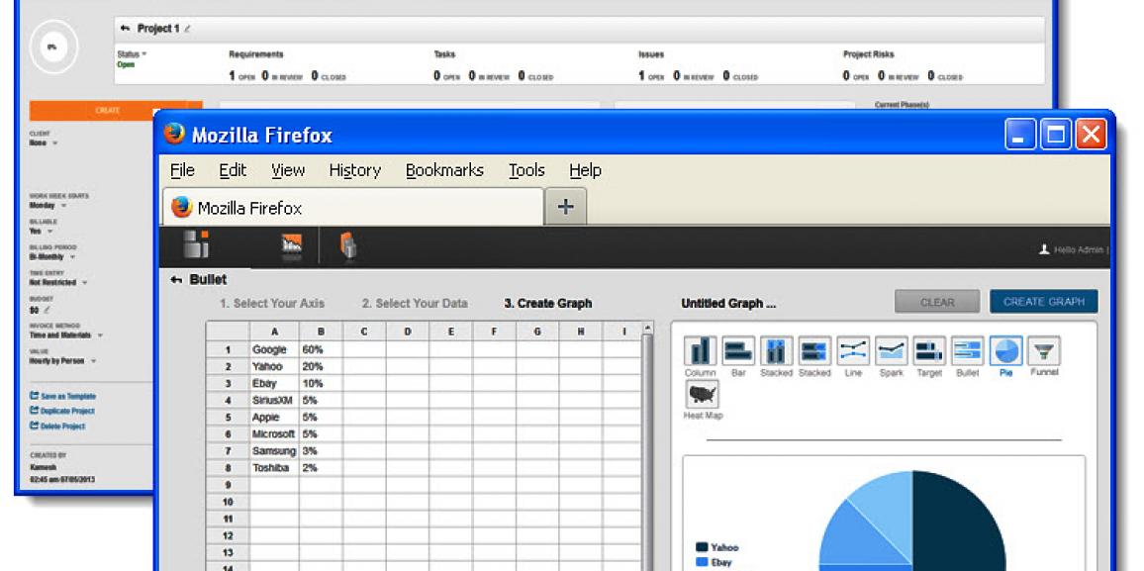Click cell containing Toshiba
1144x571 pixels.
coord(273,468)
